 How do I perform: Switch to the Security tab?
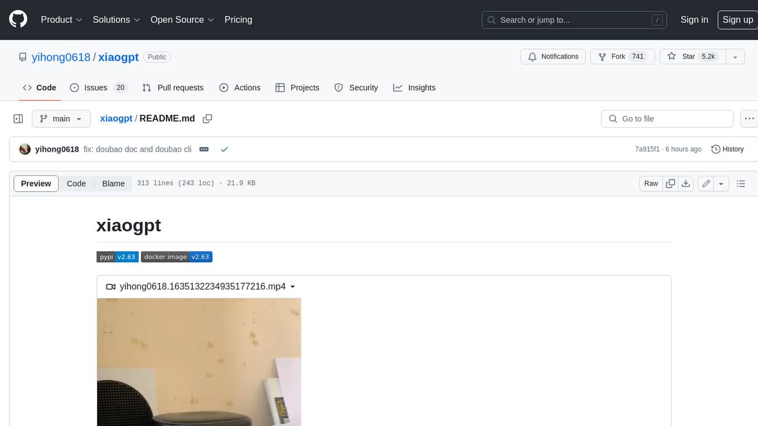tap(356, 88)
